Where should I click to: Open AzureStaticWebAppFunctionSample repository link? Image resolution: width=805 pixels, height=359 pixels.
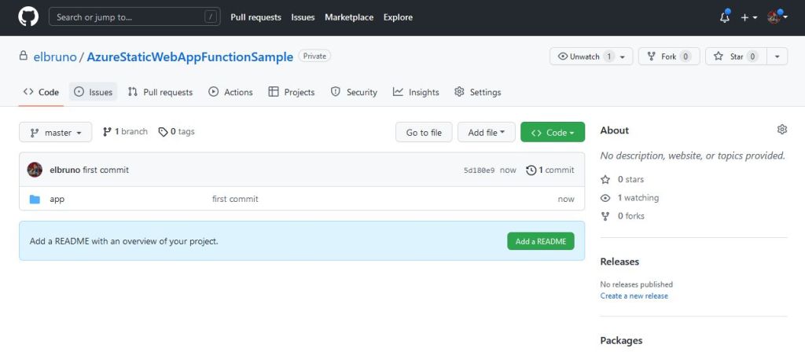pyautogui.click(x=190, y=57)
